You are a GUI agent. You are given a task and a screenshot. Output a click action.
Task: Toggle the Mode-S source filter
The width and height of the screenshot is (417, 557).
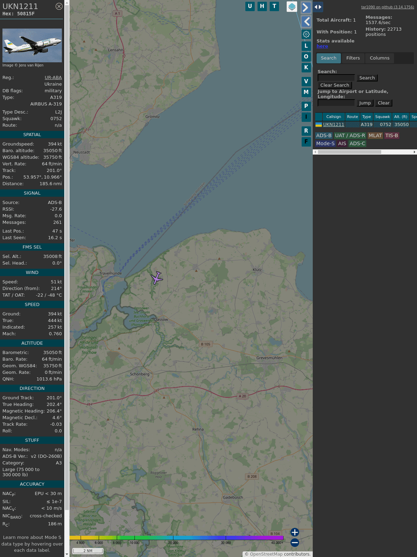(x=326, y=144)
